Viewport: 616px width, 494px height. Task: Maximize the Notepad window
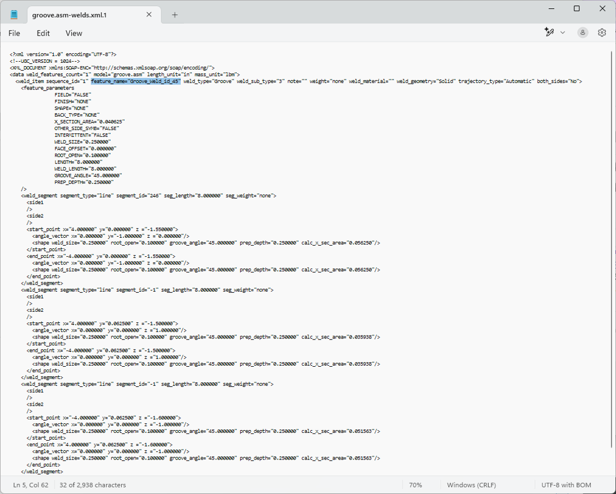[x=577, y=8]
